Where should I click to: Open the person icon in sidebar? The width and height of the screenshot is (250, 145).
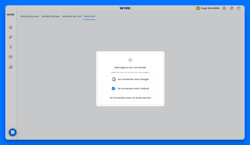(10, 47)
